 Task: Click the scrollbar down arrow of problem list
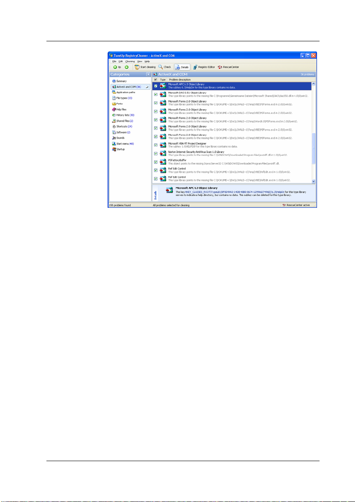pyautogui.click(x=313, y=181)
